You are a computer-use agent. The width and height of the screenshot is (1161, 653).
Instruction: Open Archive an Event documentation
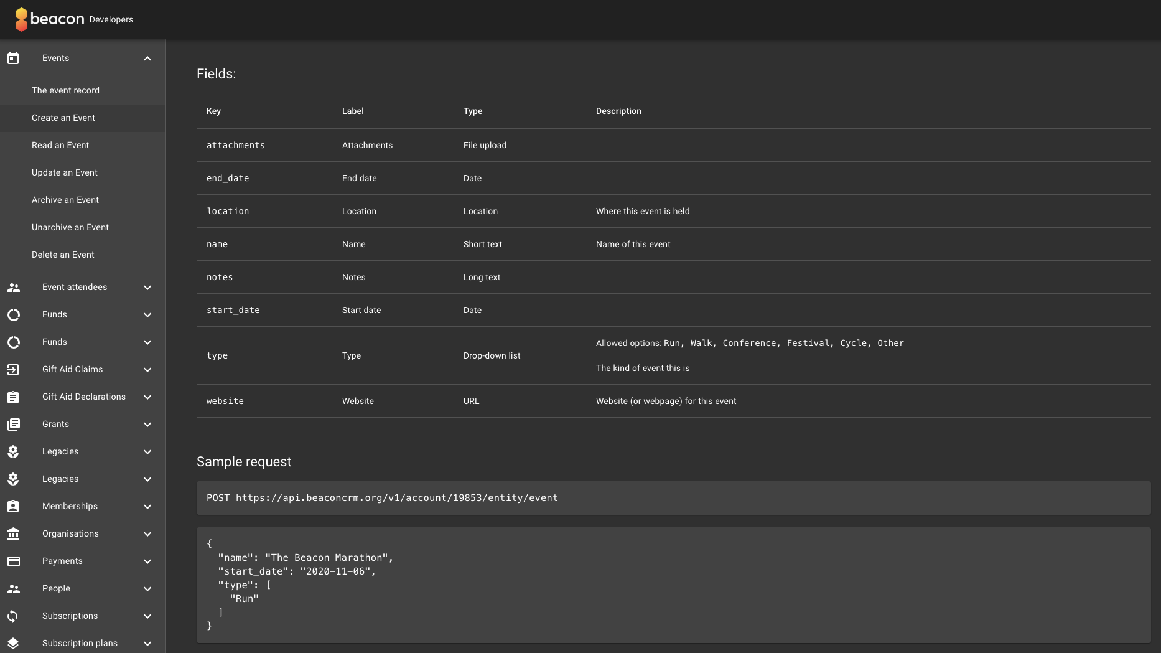(x=65, y=200)
